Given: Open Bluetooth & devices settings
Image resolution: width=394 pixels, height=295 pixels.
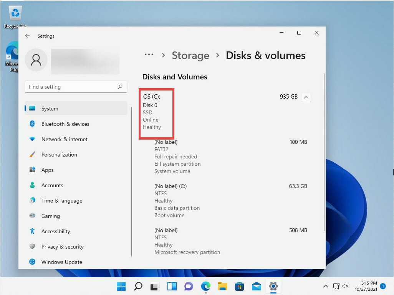Looking at the screenshot, I should 76,124.
